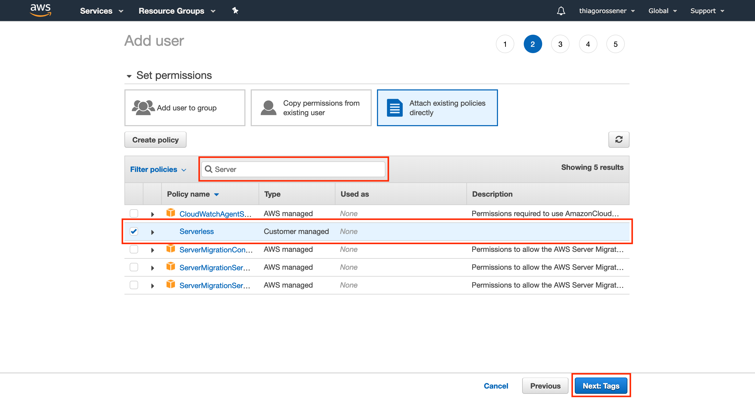Open the notifications bell icon
This screenshot has height=398, width=755.
[x=561, y=11]
